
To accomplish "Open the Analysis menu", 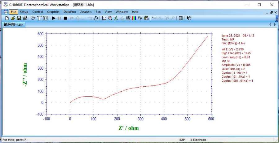I will tap(86, 12).
